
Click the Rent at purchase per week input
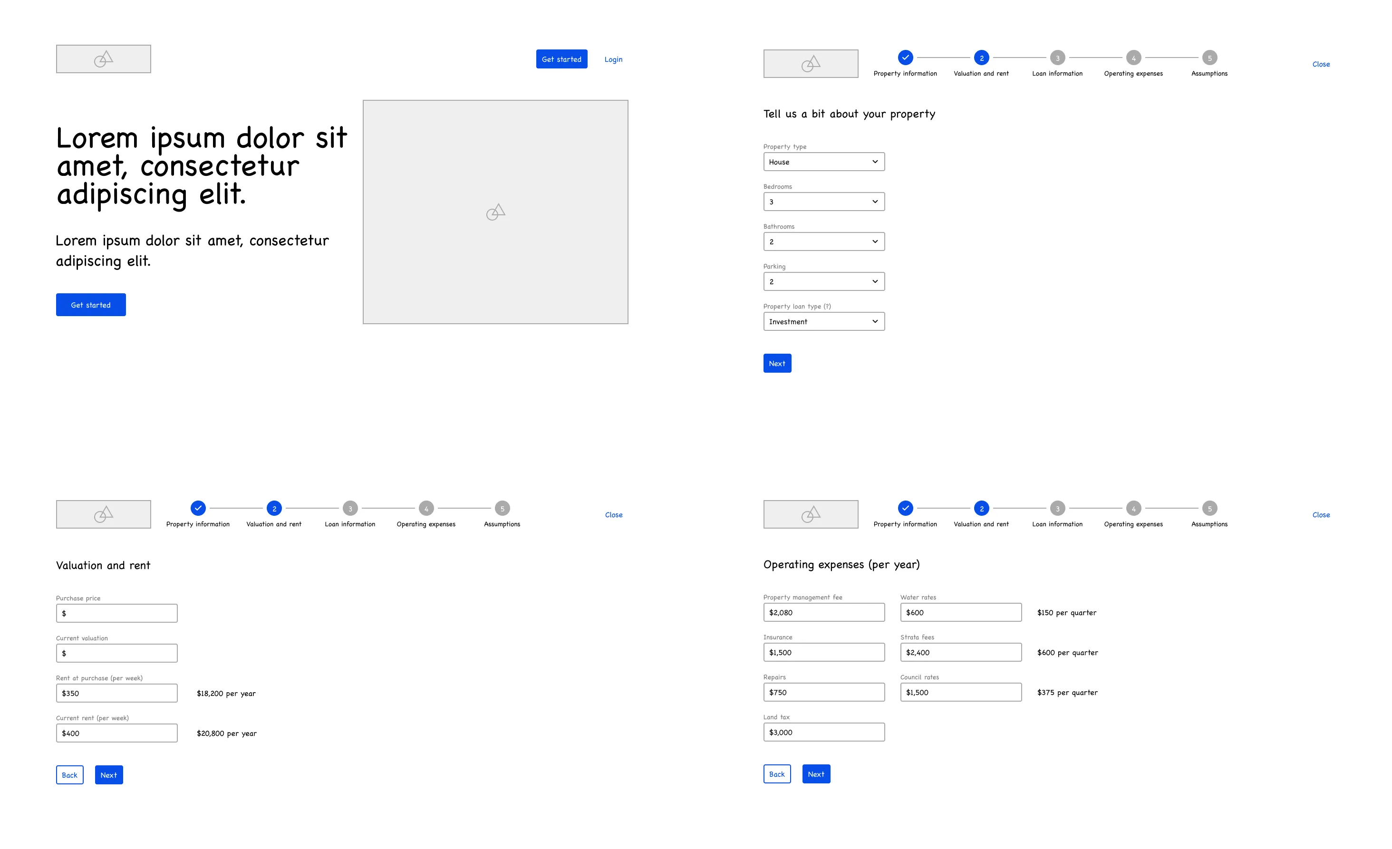pos(116,693)
